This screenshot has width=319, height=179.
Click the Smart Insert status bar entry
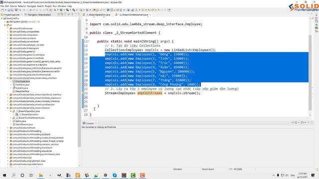[208, 169]
